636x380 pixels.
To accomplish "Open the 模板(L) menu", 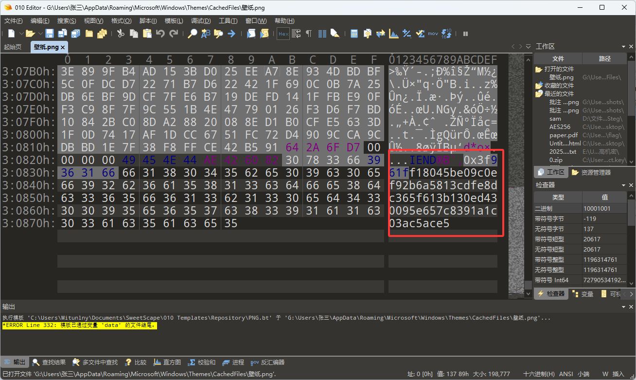I will (174, 21).
